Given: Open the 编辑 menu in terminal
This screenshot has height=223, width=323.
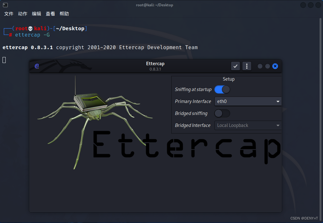Looking at the screenshot, I should (x=37, y=14).
